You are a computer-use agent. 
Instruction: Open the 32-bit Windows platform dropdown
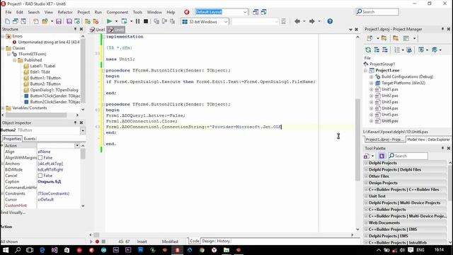tap(226, 22)
